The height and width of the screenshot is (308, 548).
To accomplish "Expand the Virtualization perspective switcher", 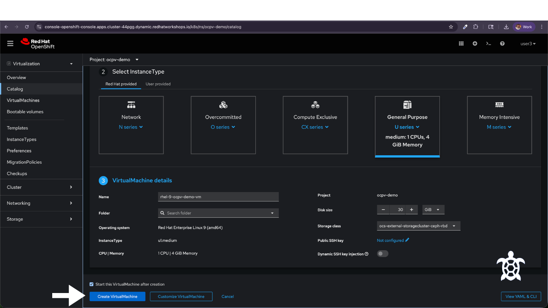I will click(40, 64).
